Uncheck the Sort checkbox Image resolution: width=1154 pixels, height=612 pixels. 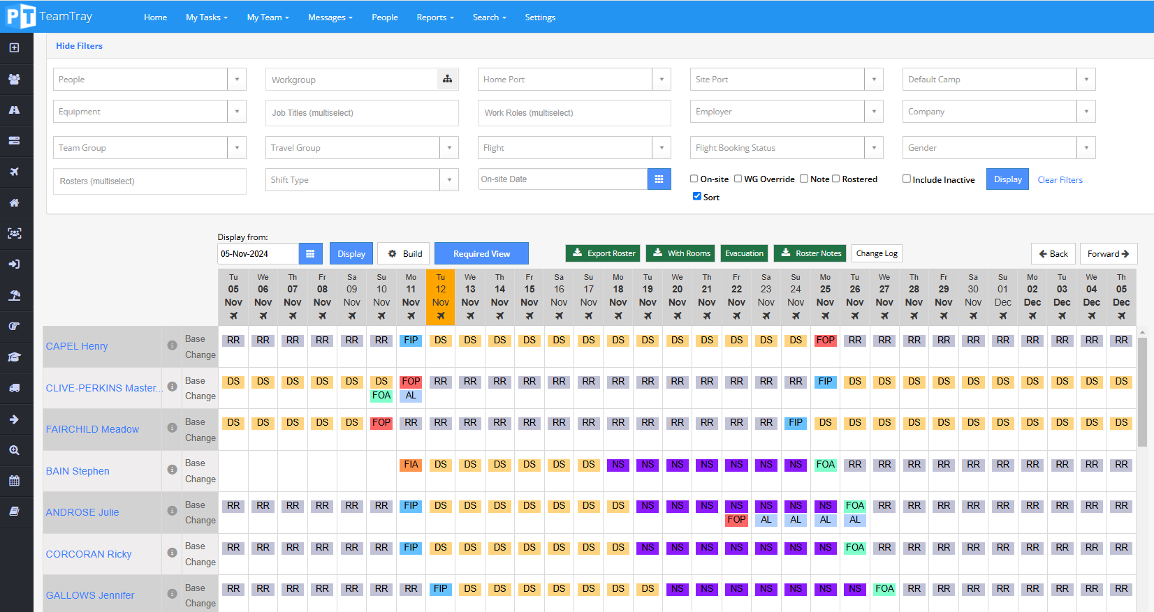click(x=696, y=196)
